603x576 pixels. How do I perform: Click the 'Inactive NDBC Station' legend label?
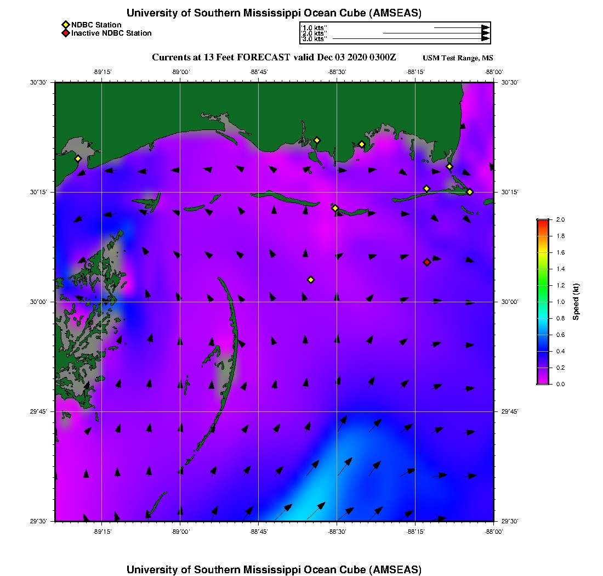pyautogui.click(x=111, y=33)
